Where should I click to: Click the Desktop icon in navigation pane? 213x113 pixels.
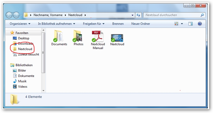coord(15,38)
